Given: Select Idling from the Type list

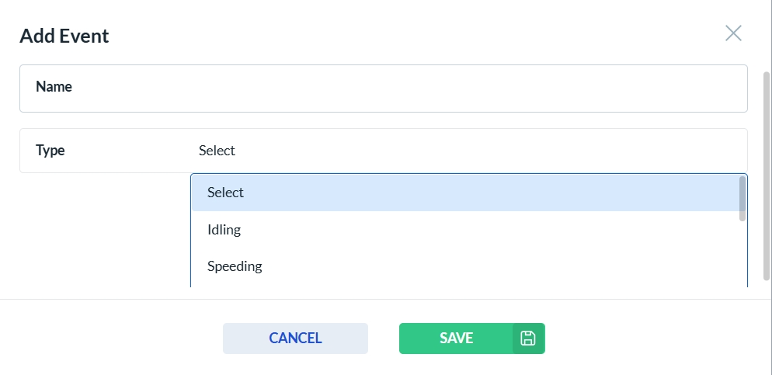Looking at the screenshot, I should tap(224, 230).
